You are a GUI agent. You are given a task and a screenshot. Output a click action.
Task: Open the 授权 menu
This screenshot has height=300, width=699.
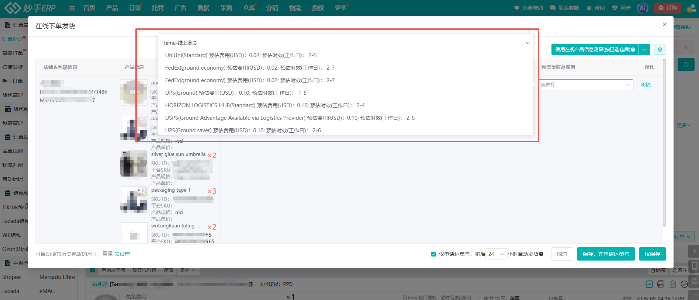coord(318,8)
